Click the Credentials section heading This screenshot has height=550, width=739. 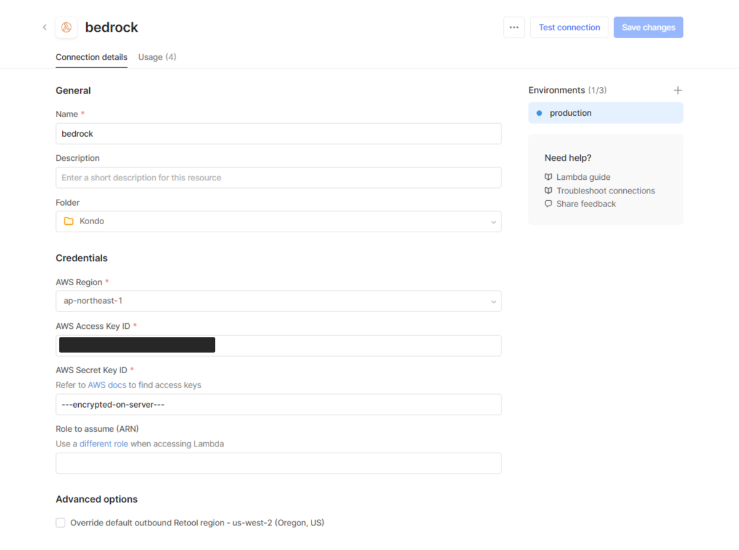pyautogui.click(x=81, y=258)
